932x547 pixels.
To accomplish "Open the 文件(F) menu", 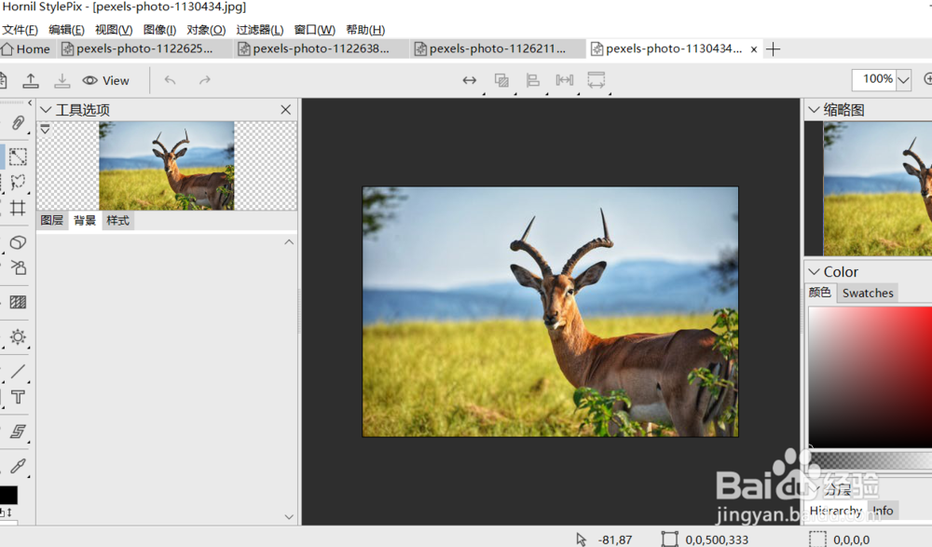I will tap(21, 30).
